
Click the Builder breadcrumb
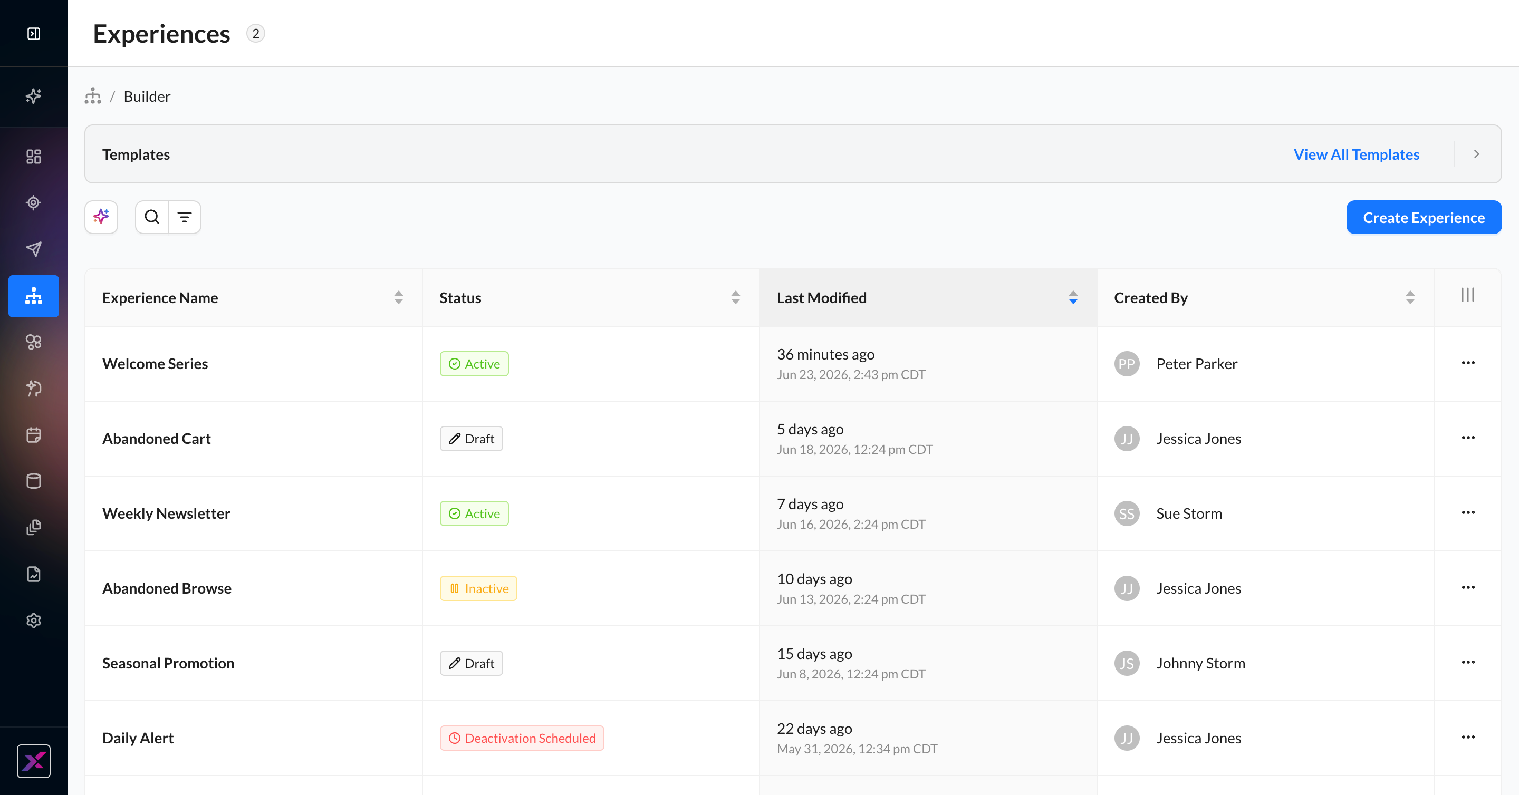coord(147,96)
